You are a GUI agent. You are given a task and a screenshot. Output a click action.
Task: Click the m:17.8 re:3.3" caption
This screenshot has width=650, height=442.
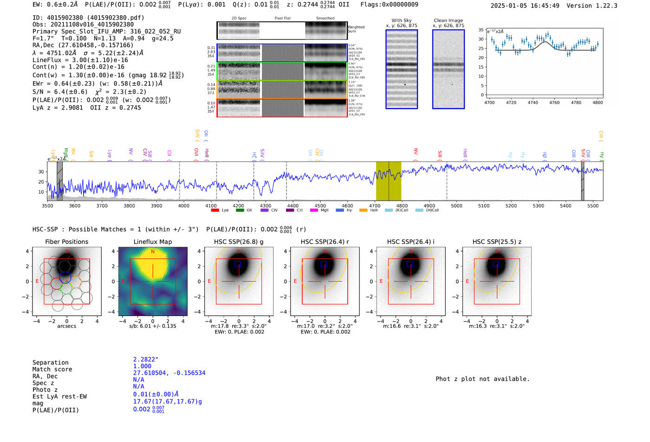click(239, 326)
